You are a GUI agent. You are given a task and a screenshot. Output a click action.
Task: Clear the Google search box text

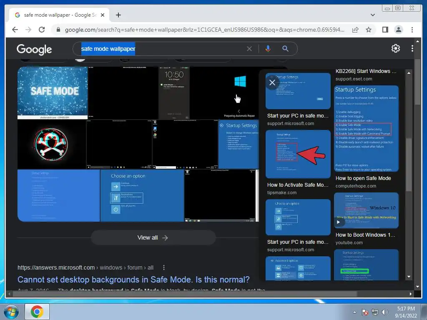(x=249, y=49)
